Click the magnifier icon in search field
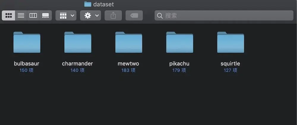 coord(160,16)
